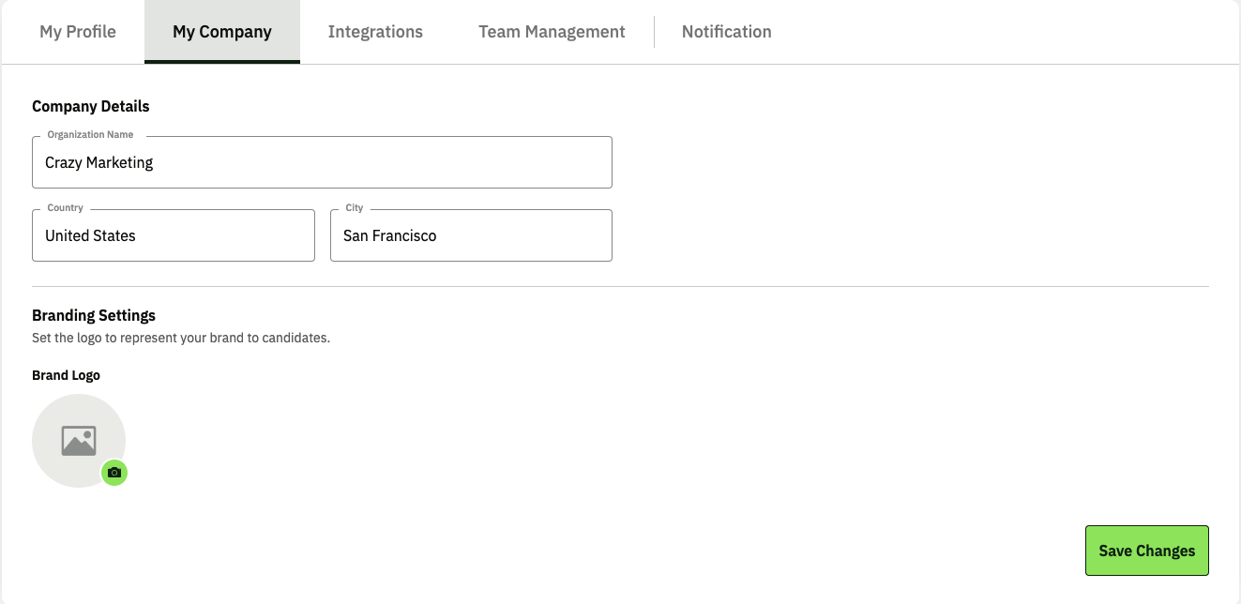Focus the Organization Name input containing Crazy Marketing

[322, 163]
